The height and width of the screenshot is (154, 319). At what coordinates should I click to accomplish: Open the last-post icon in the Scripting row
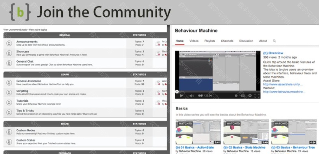(158, 92)
